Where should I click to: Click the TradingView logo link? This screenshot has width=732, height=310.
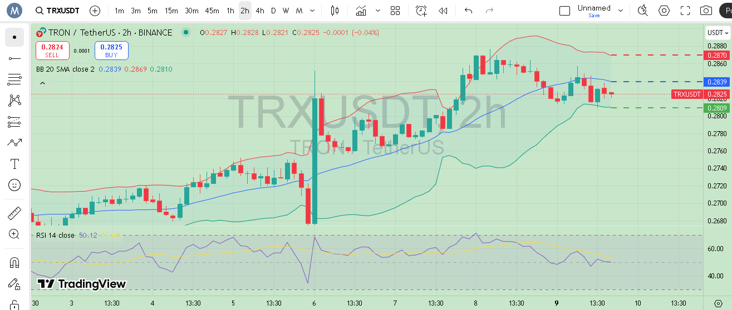(x=82, y=284)
